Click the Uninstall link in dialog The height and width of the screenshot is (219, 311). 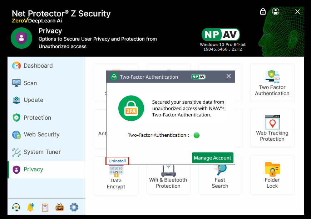point(117,161)
